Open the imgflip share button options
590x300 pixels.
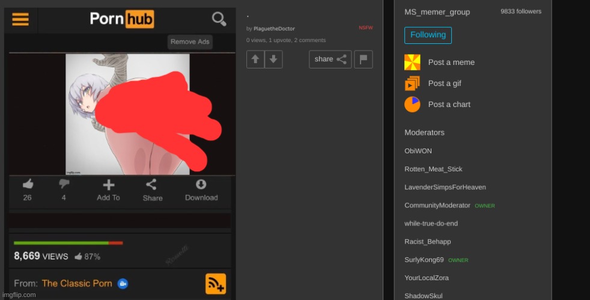(330, 59)
